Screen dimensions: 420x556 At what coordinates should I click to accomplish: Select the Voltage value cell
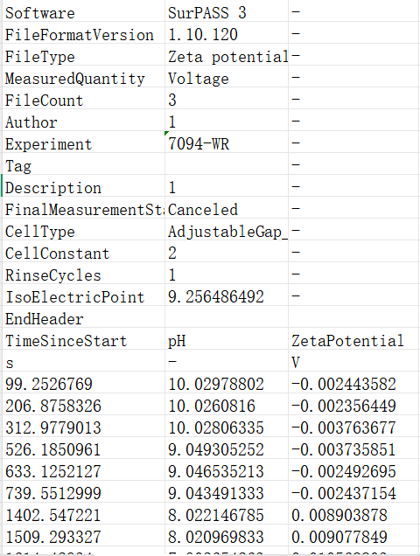click(227, 77)
